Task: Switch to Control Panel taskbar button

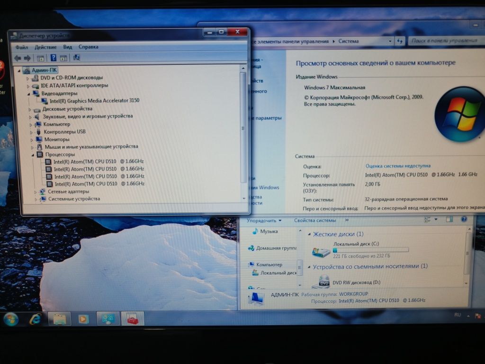Action: (x=108, y=318)
